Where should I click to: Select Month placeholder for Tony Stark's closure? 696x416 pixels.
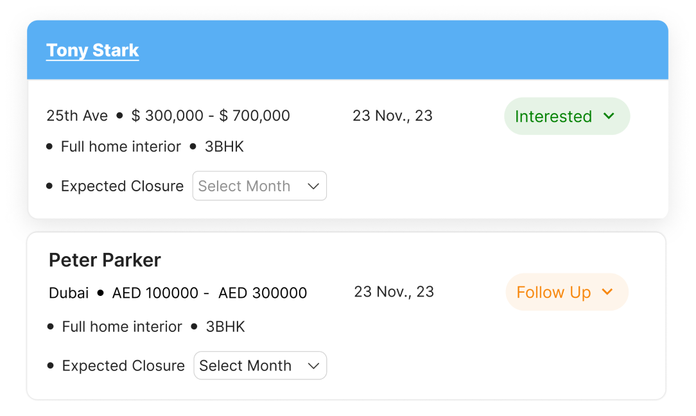pos(244,186)
